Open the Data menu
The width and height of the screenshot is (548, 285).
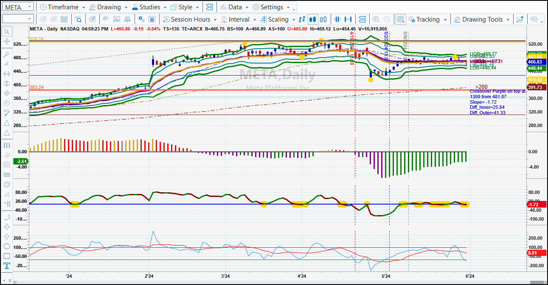234,7
